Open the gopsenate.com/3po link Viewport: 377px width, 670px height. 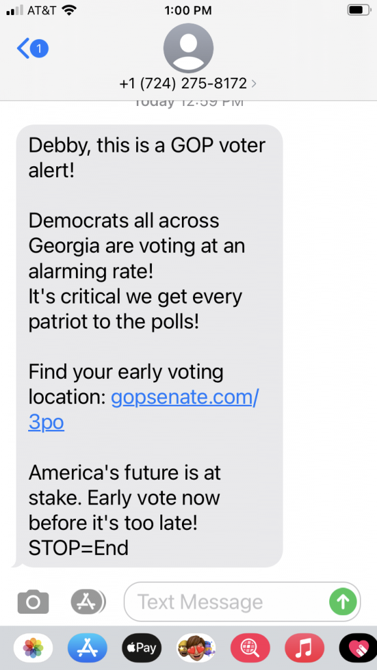pos(143,410)
